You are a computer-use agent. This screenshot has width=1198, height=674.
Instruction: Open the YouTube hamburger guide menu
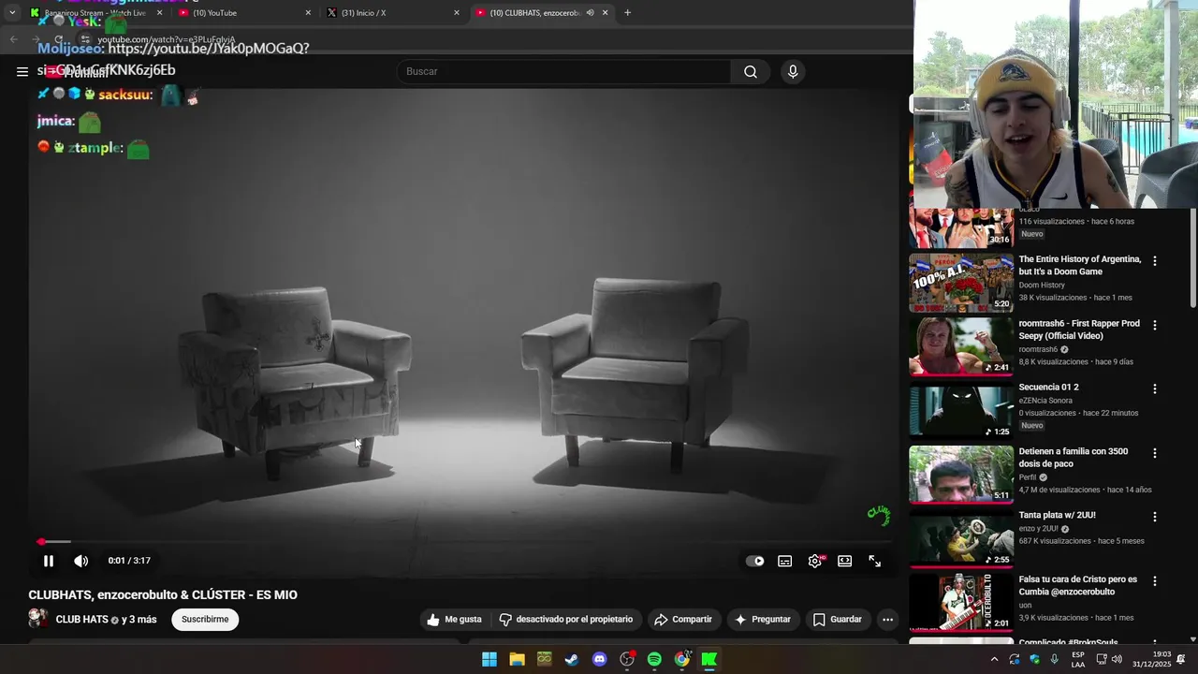(x=22, y=71)
